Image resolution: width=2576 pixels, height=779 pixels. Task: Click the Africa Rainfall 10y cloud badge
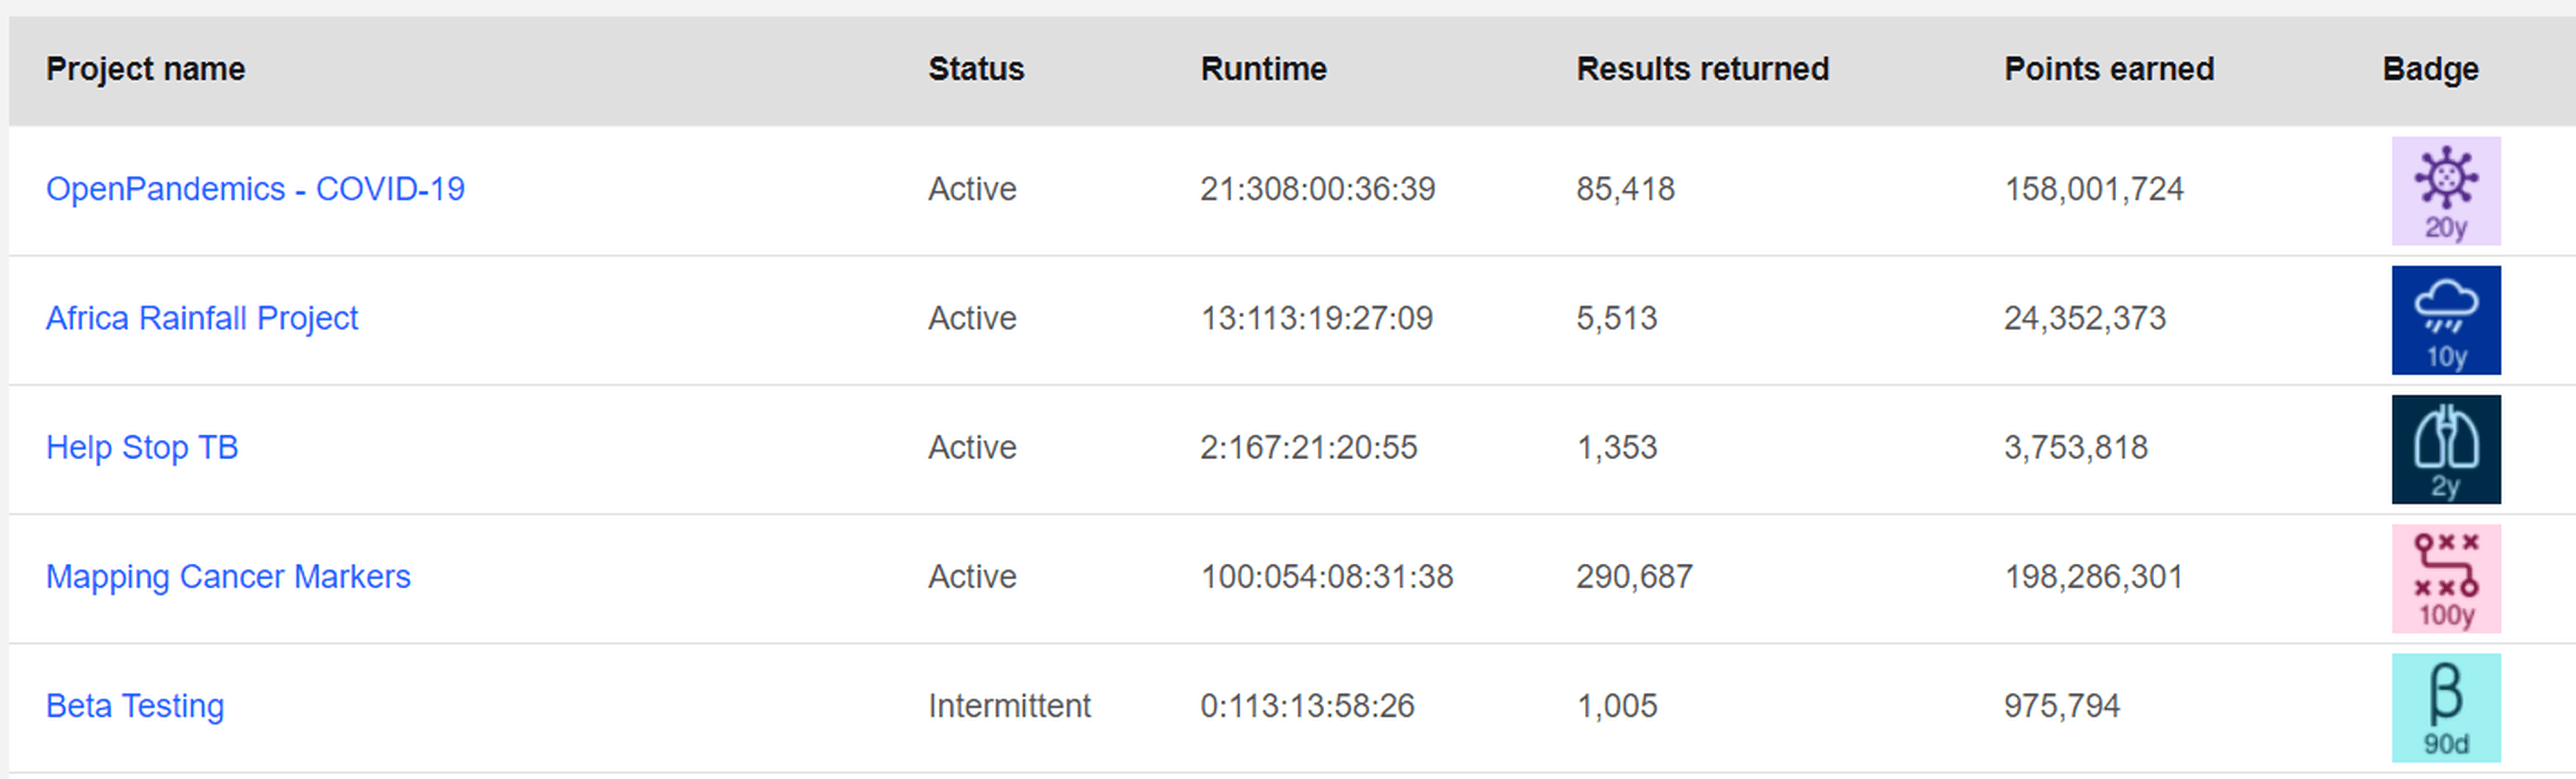(x=2446, y=320)
